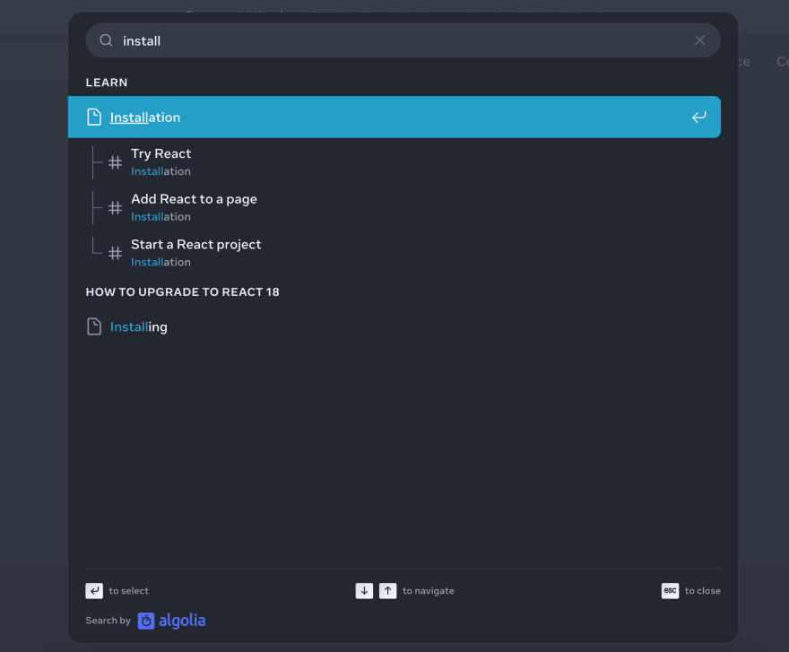Clear the search query with the X
789x652 pixels.
click(699, 40)
